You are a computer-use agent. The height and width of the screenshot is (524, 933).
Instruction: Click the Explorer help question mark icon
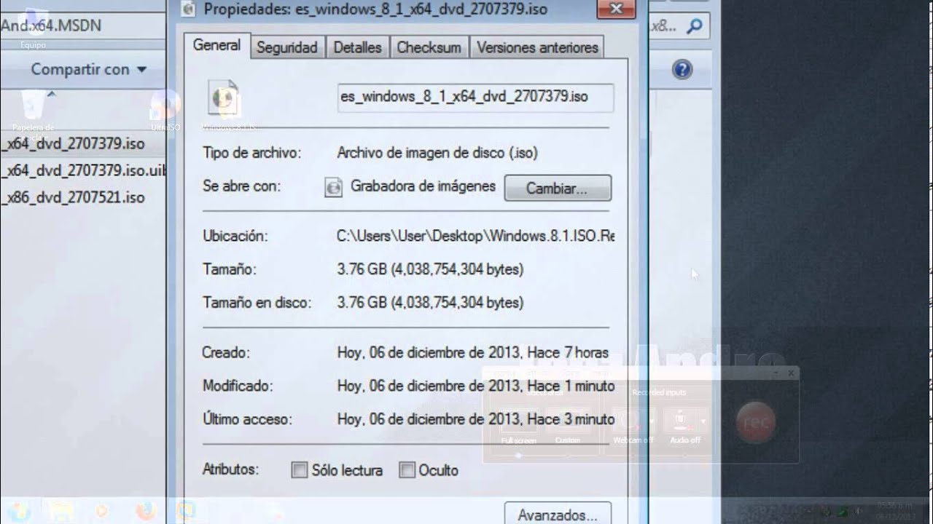tap(682, 70)
